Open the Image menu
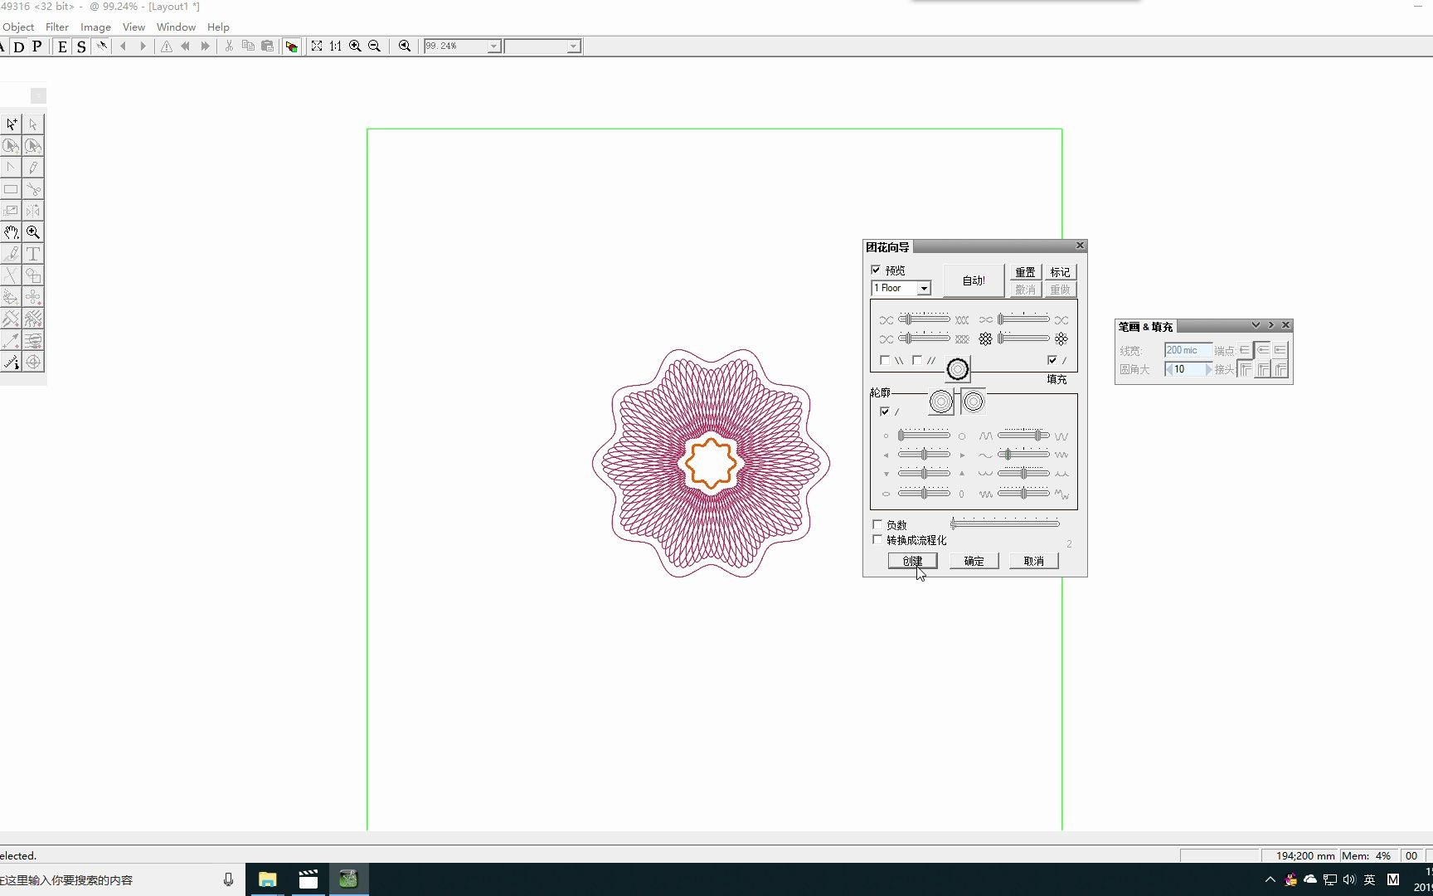This screenshot has width=1433, height=896. point(95,27)
